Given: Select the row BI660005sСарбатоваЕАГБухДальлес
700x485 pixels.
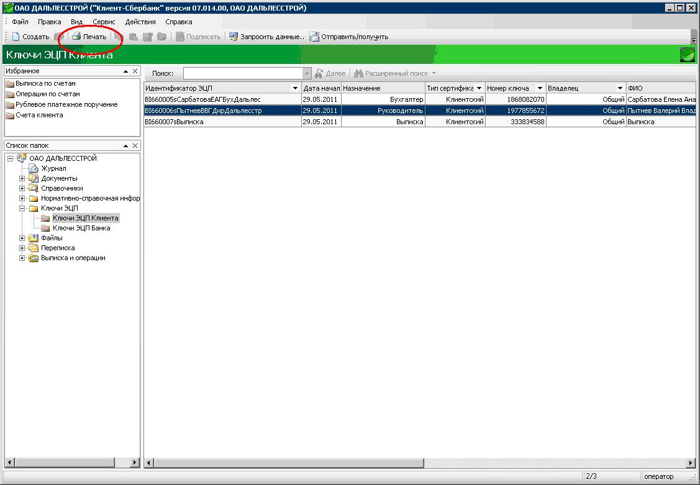Looking at the screenshot, I should click(x=420, y=99).
